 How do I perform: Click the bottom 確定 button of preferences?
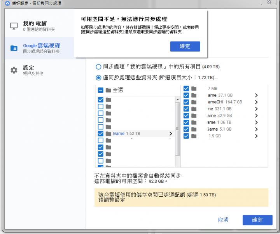pyautogui.click(x=257, y=220)
